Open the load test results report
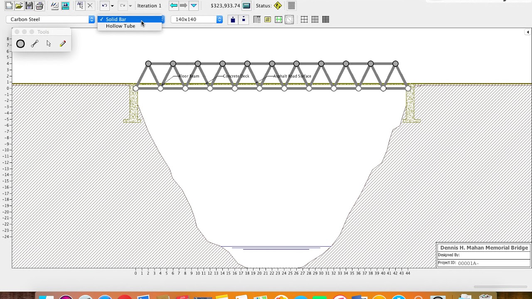Viewport: 532px width, 299px height. (291, 6)
